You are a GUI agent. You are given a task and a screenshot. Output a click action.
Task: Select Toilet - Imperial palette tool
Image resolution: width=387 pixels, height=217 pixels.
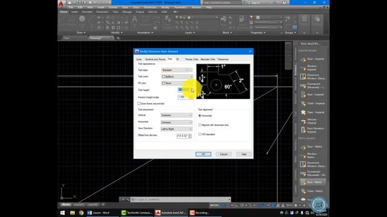tap(312, 103)
